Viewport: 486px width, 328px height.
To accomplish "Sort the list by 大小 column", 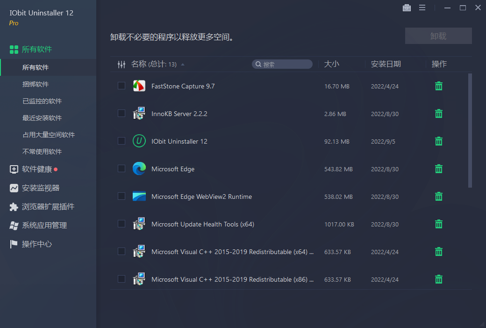I will [332, 64].
